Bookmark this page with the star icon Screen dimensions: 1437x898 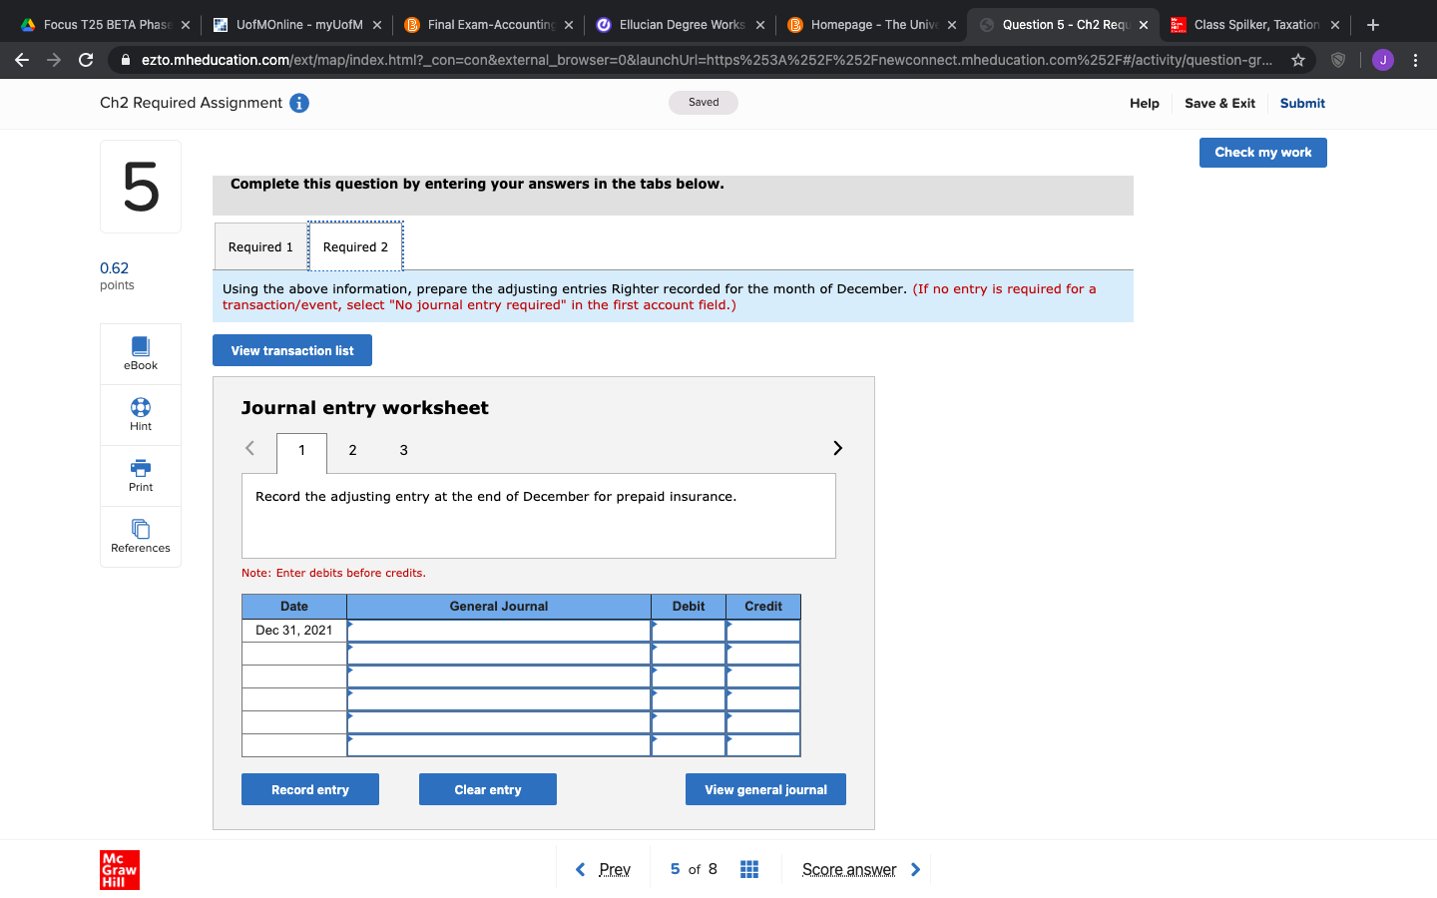(x=1298, y=60)
